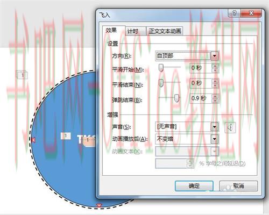This screenshot has height=215, width=269.
Task: Open the 动画播放后 dropdown arrow
Action: [x=215, y=139]
